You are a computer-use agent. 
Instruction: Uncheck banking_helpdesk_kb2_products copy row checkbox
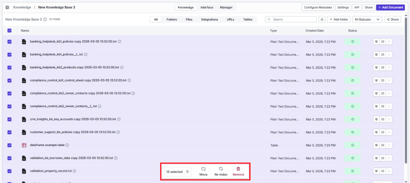9,67
